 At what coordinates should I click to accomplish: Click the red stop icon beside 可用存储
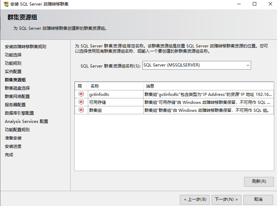tap(81, 102)
